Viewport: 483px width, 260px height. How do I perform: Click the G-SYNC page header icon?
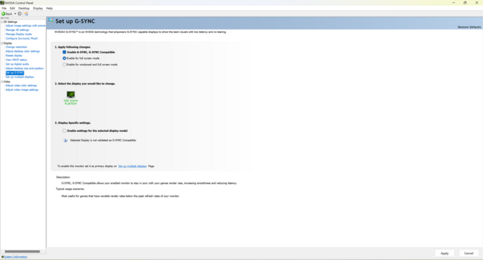(51, 21)
